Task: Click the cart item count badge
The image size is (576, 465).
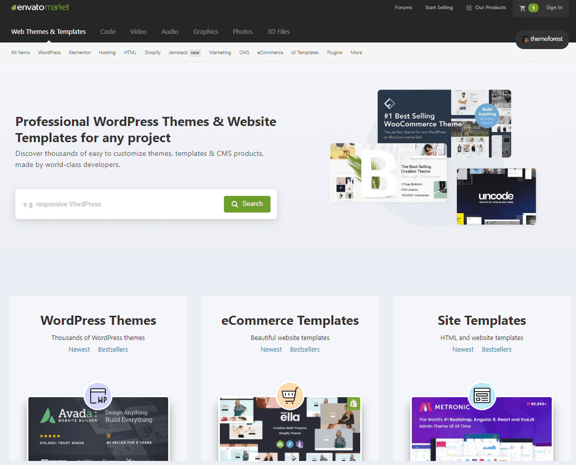Action: (x=533, y=8)
